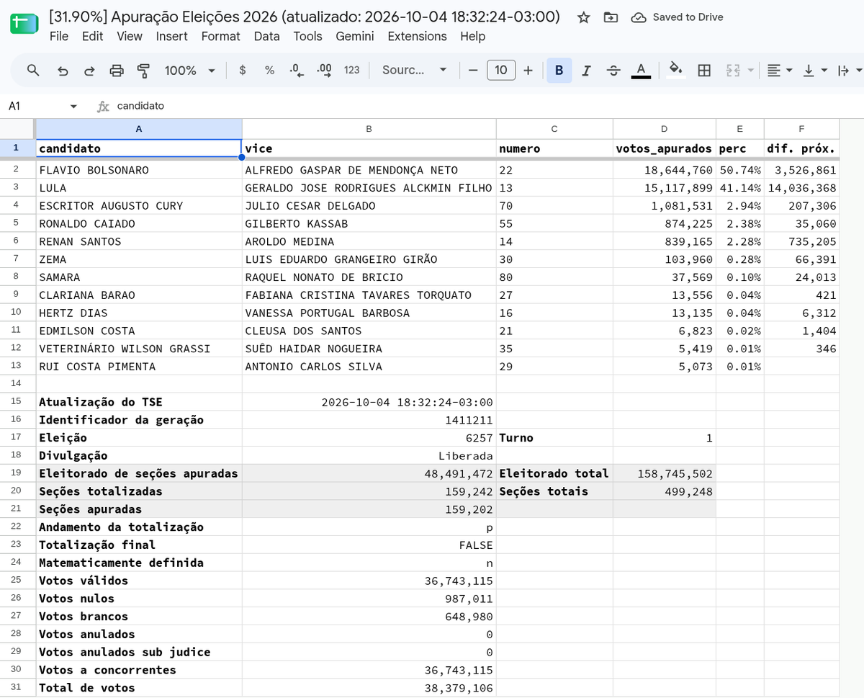Select the Eleitorado total label cell
This screenshot has width=864, height=698.
coord(554,473)
